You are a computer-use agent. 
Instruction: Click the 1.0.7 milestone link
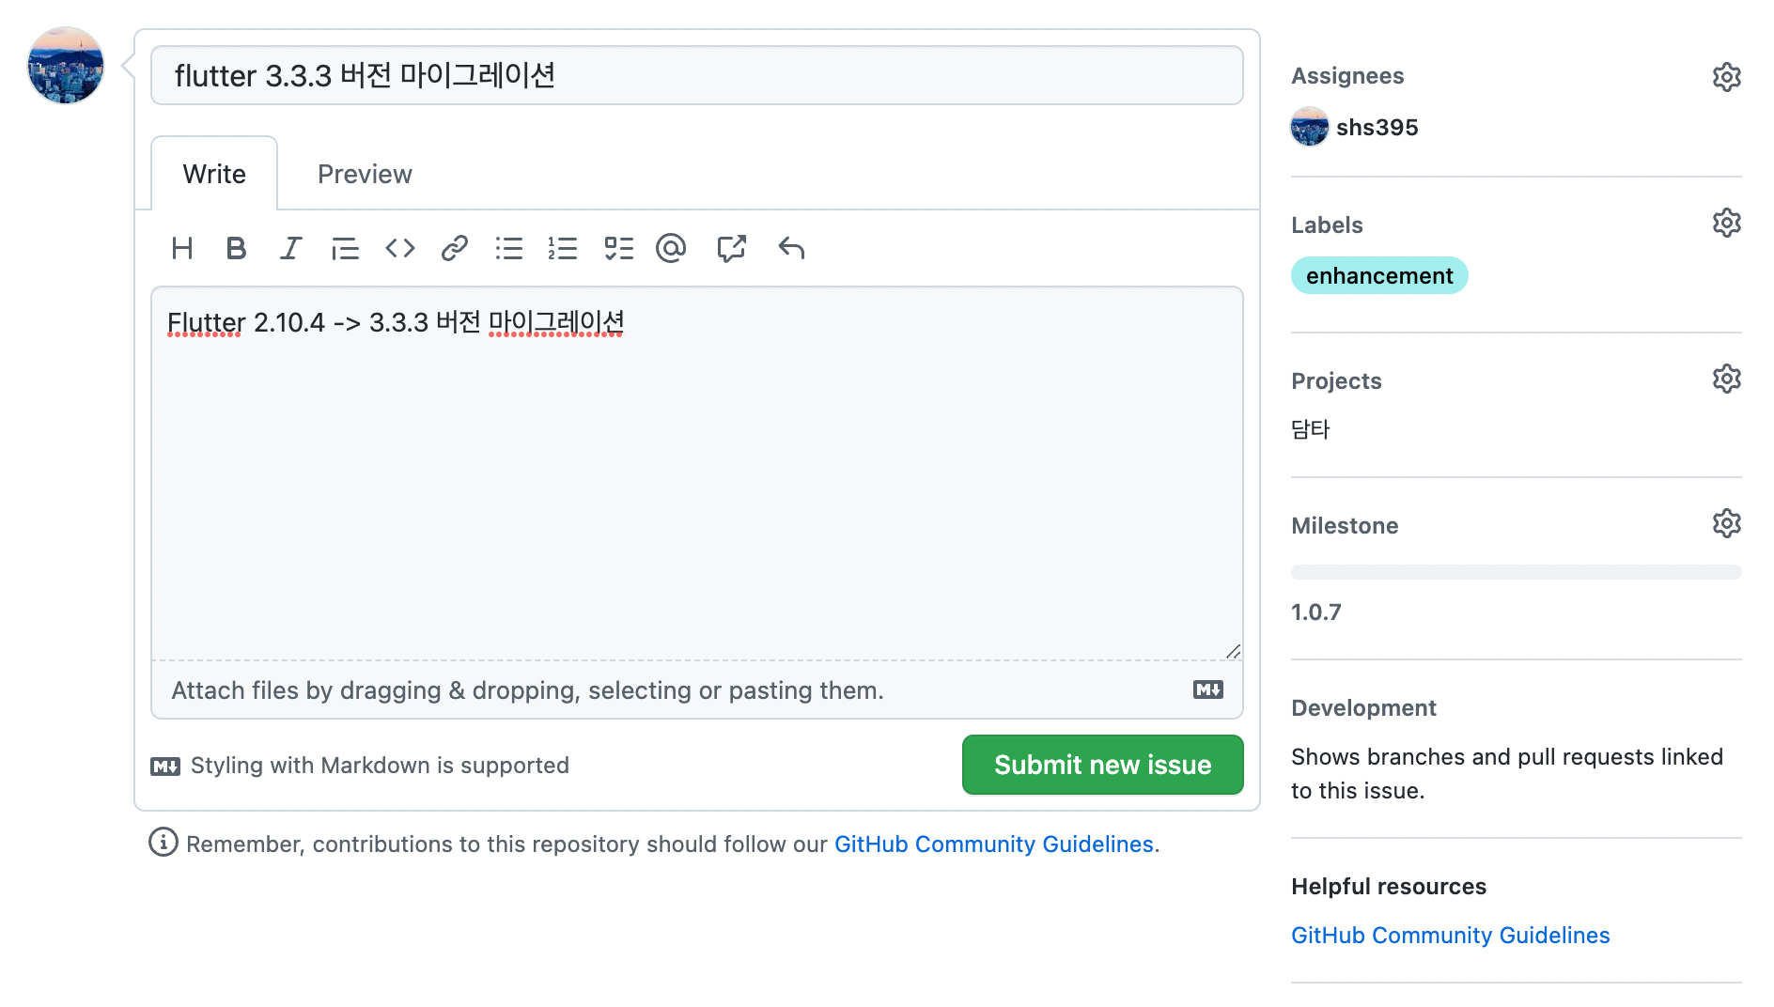(1315, 612)
